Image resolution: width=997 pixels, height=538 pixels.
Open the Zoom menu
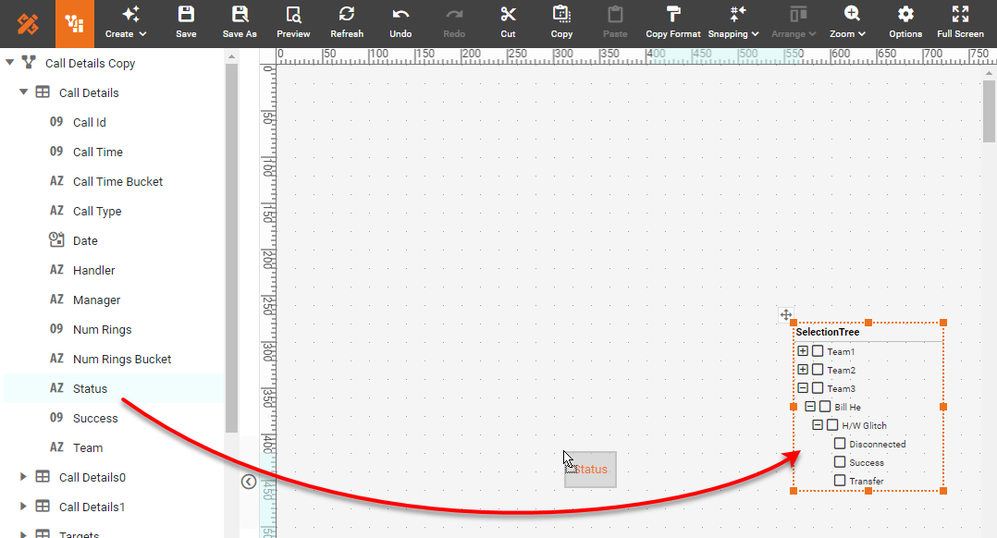847,22
